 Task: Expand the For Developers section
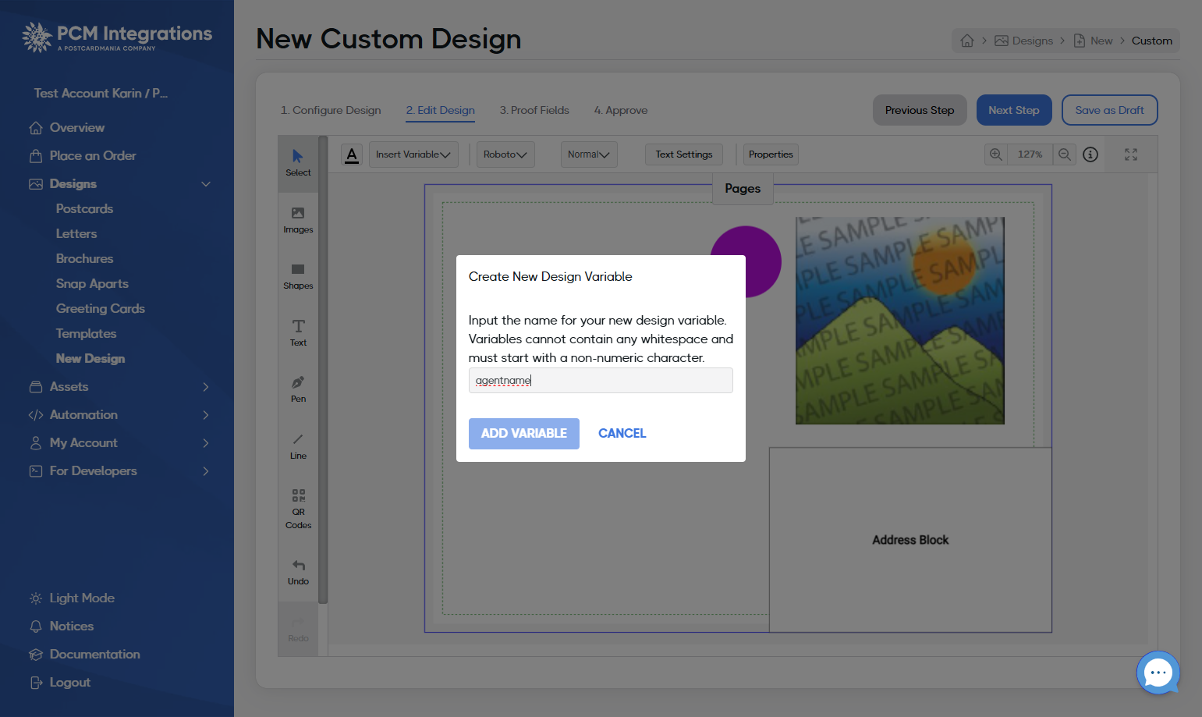tap(206, 471)
